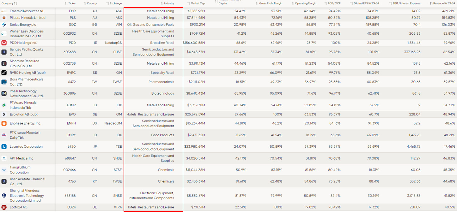Screen dimensions: 457x212
Task: Click industry 'Broadline Retail' cell
Action: [x=162, y=43]
